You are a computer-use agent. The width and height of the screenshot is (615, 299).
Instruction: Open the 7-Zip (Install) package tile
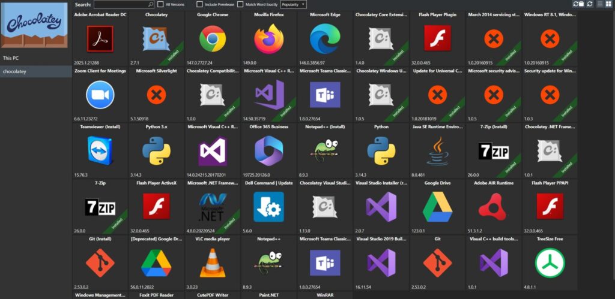pyautogui.click(x=494, y=150)
